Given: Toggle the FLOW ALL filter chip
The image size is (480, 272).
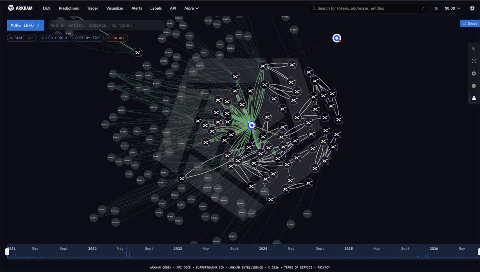Looking at the screenshot, I should [116, 38].
